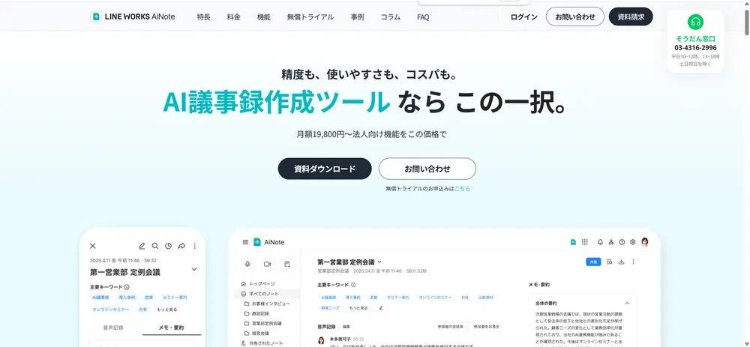Open the 経営会議 folder
Screen dimensions: 750x347
click(x=256, y=334)
